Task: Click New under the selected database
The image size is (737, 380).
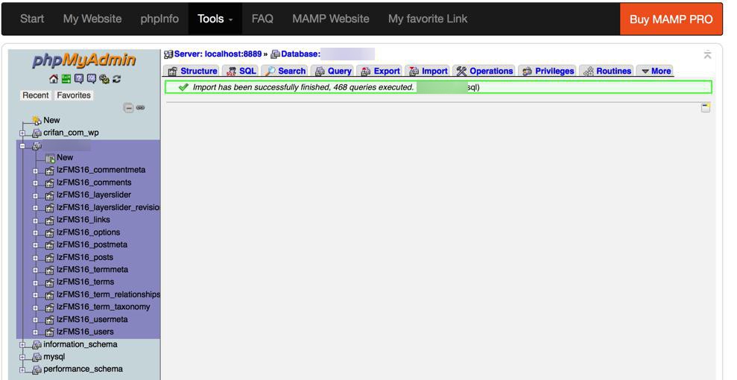Action: [x=65, y=158]
